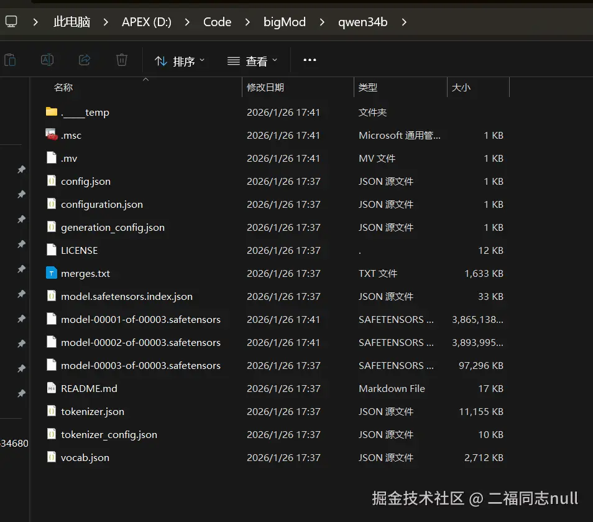Click the 97,296 KB size cell

pos(480,366)
